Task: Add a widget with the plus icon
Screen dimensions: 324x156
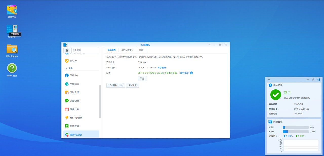Action: pyautogui.click(x=269, y=80)
